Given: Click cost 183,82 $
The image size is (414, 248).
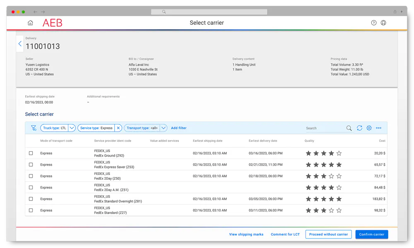Looking at the screenshot, I should (379, 199).
